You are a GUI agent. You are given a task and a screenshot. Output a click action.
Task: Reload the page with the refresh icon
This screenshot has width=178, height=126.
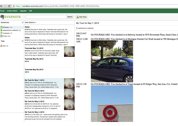tap(9, 6)
